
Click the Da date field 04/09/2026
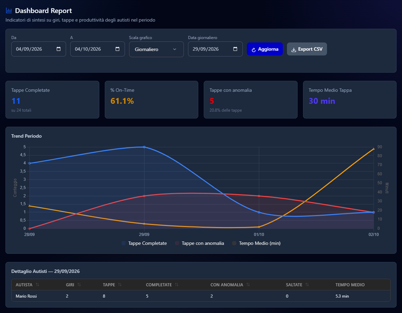tap(39, 49)
